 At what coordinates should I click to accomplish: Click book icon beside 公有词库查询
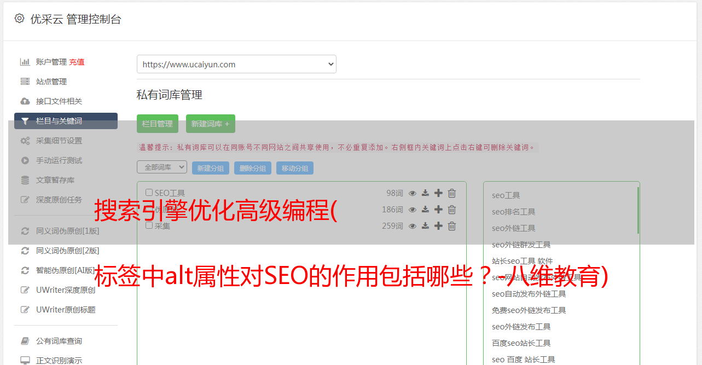[x=25, y=341]
